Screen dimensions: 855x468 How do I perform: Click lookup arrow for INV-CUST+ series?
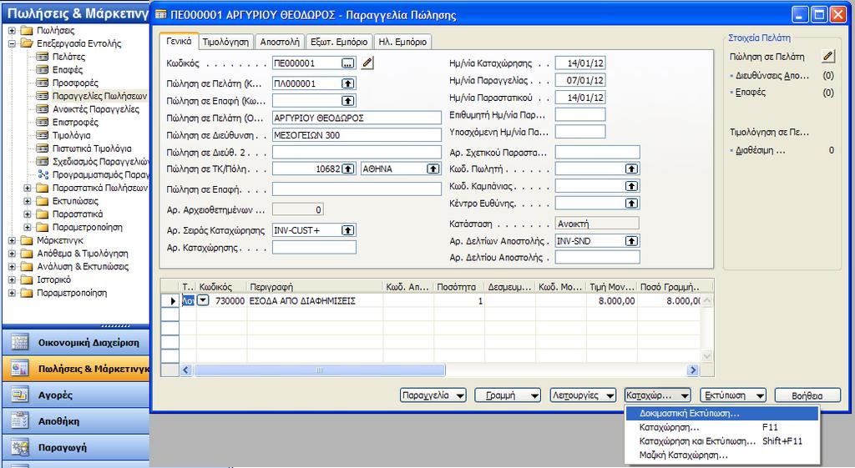[348, 230]
